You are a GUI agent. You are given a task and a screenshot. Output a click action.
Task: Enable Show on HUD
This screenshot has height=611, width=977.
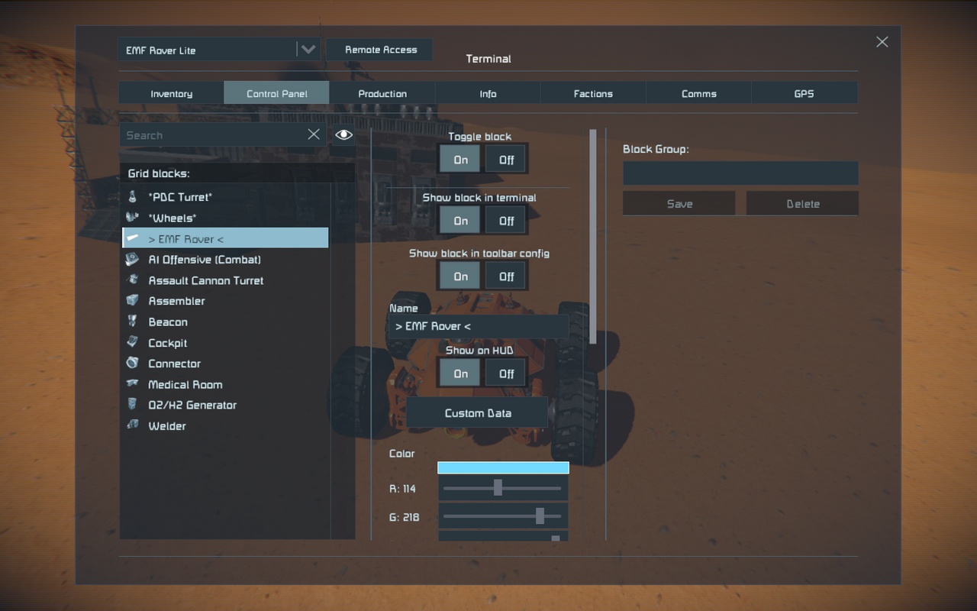coord(460,373)
